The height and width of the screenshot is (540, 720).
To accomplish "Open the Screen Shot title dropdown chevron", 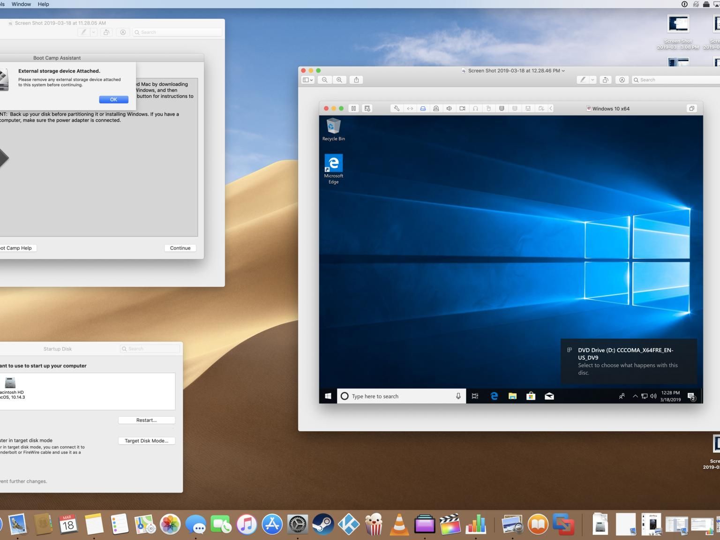I will [563, 71].
